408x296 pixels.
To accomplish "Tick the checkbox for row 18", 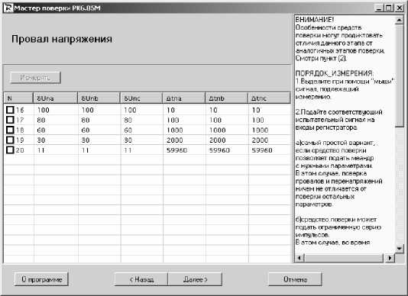I will 10,130.
